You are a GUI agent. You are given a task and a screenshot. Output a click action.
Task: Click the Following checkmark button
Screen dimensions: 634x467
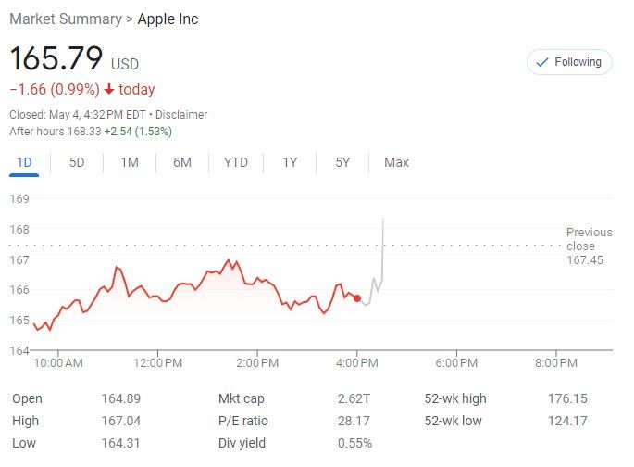[x=569, y=62]
